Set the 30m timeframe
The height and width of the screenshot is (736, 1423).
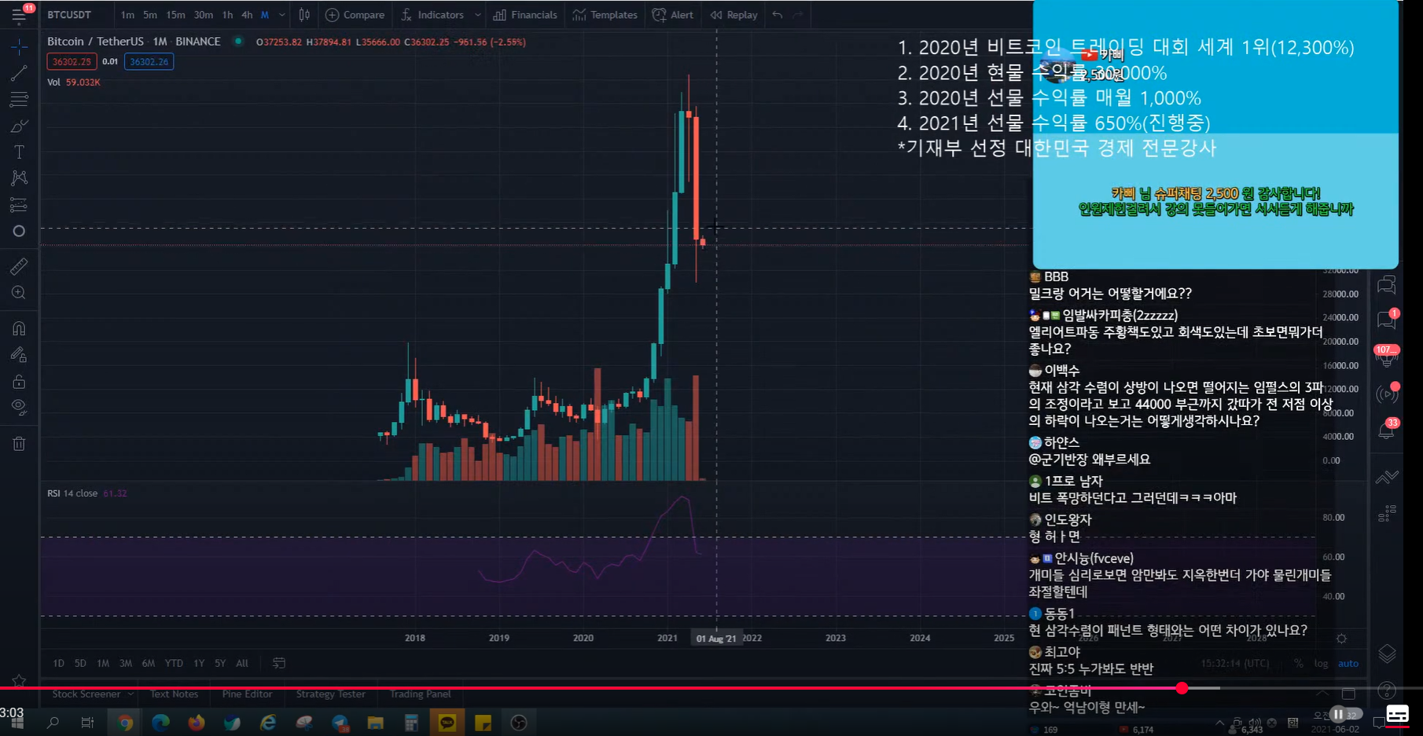click(x=203, y=15)
